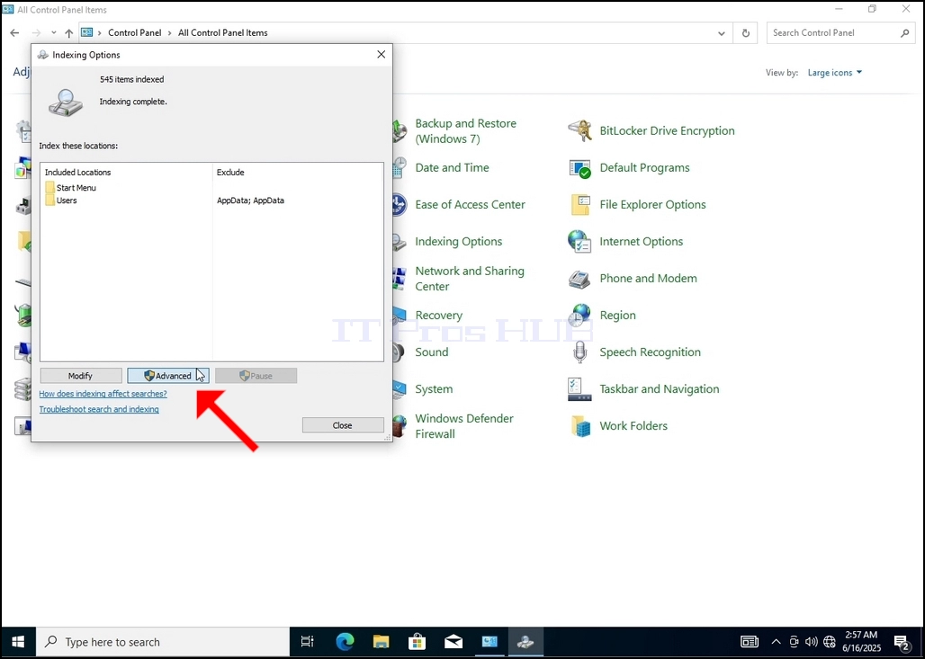
Task: Open recent locations dropdown arrow
Action: tap(54, 33)
